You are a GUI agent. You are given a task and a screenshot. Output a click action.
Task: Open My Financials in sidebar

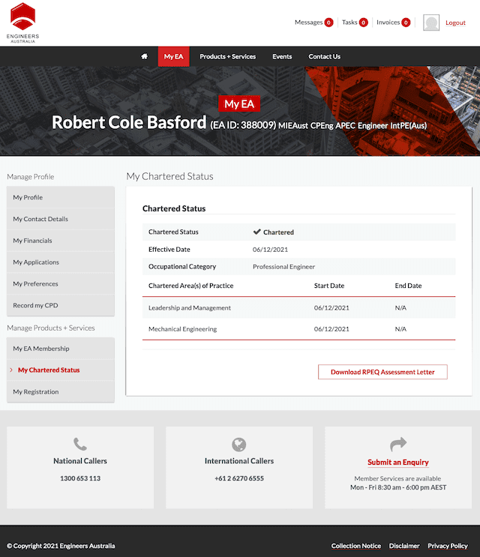tap(61, 241)
